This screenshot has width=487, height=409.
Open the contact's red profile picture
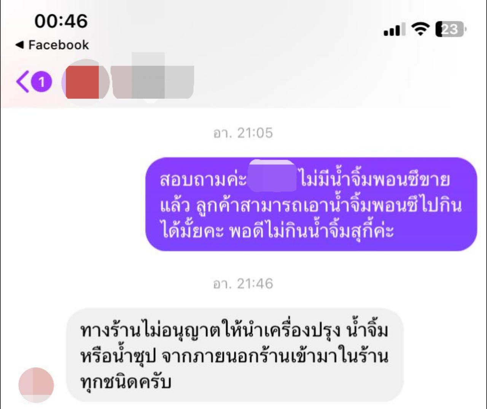tap(85, 82)
